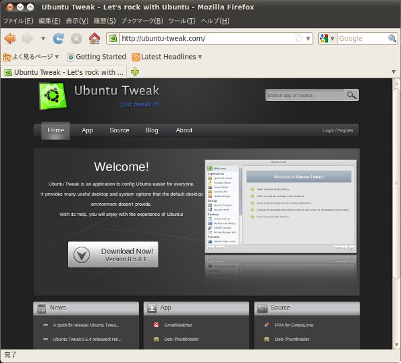401x363 pixels.
Task: Open the back/forward history dropdown arrow
Action: [43, 38]
